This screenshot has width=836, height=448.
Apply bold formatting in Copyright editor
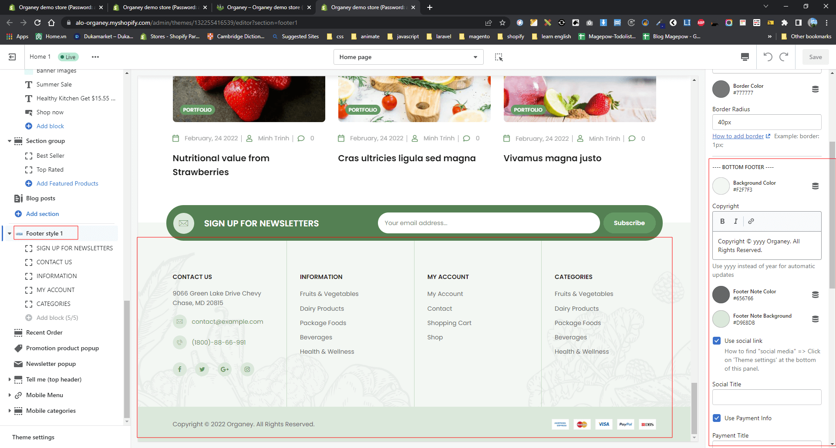(x=722, y=221)
